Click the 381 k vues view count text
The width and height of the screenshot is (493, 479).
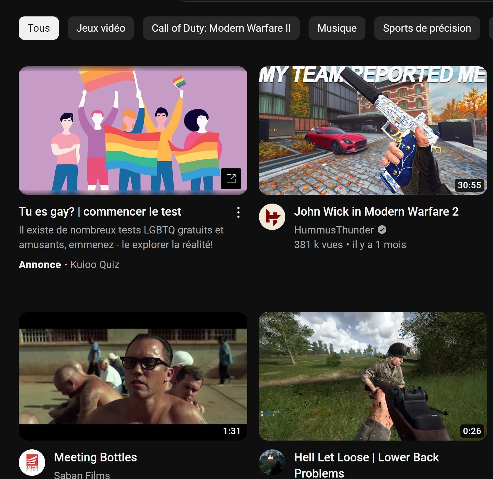[318, 245]
